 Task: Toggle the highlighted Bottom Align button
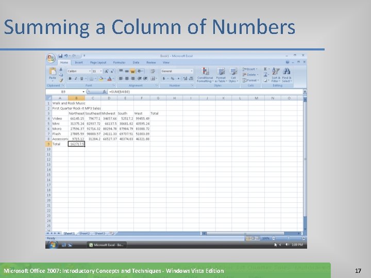coord(133,71)
